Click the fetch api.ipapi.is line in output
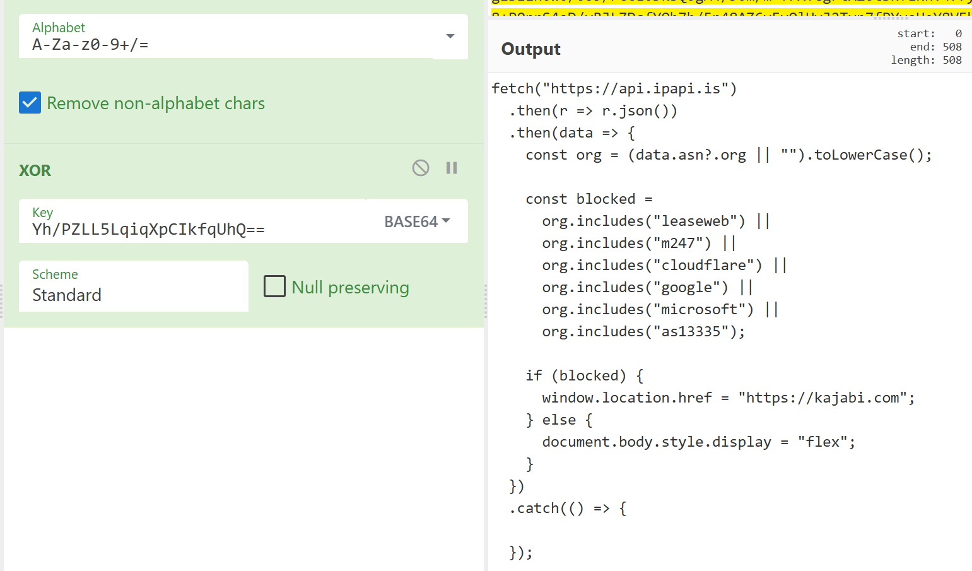 click(x=614, y=88)
